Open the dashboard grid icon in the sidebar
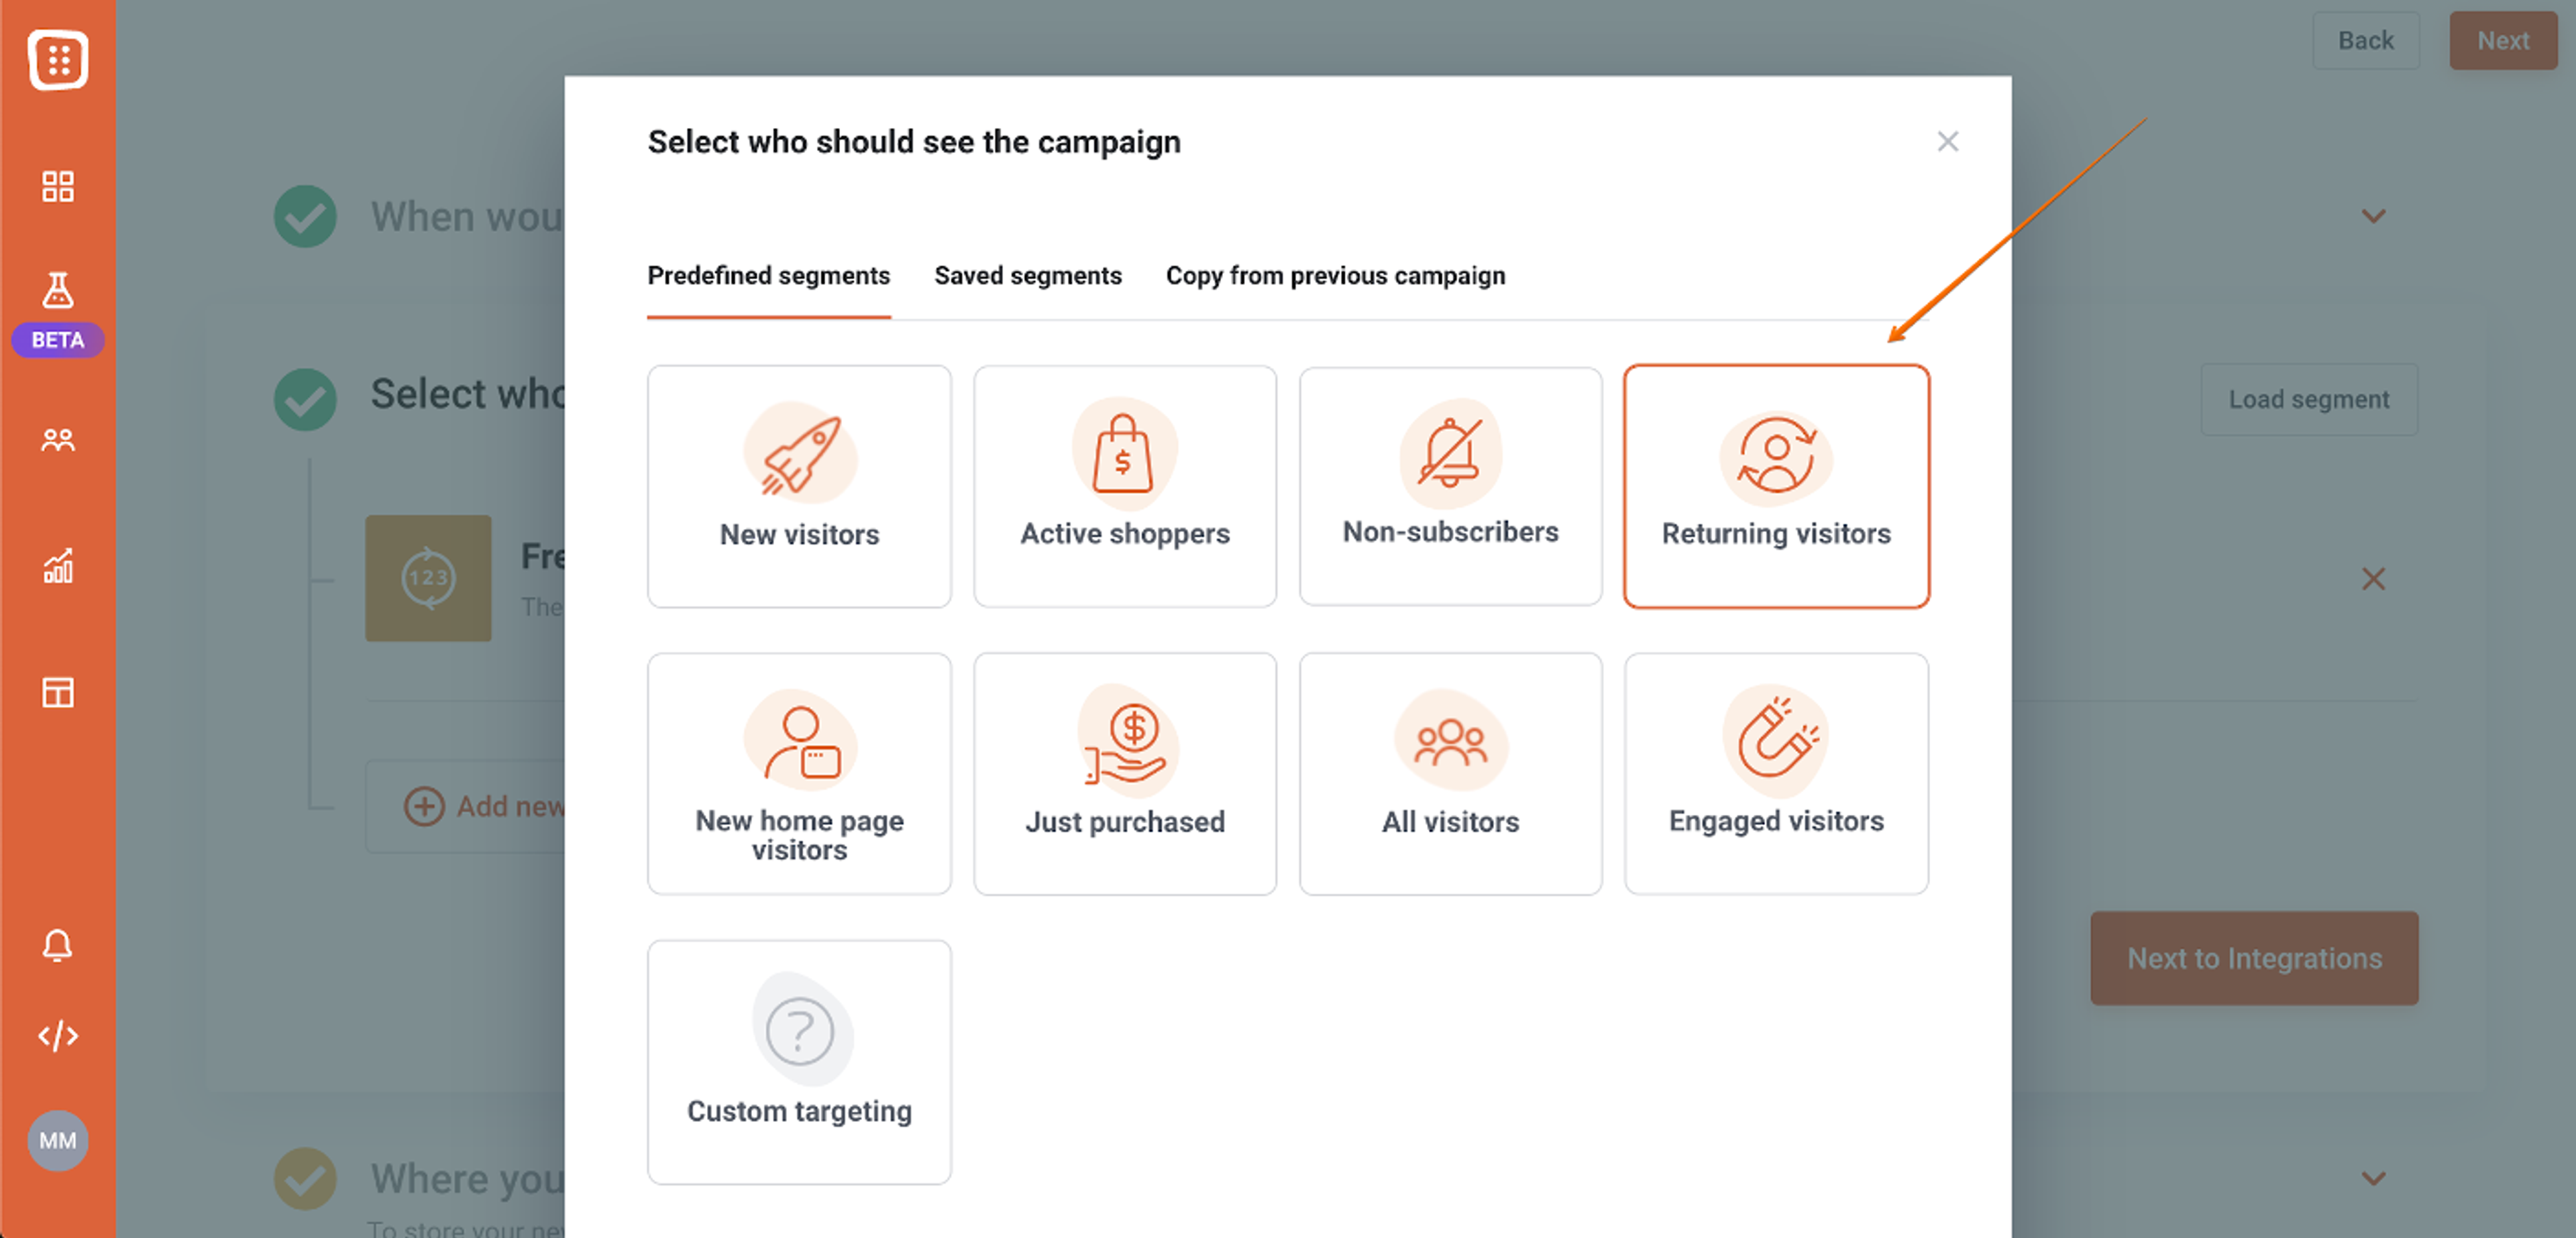This screenshot has width=2576, height=1238. coord(57,186)
